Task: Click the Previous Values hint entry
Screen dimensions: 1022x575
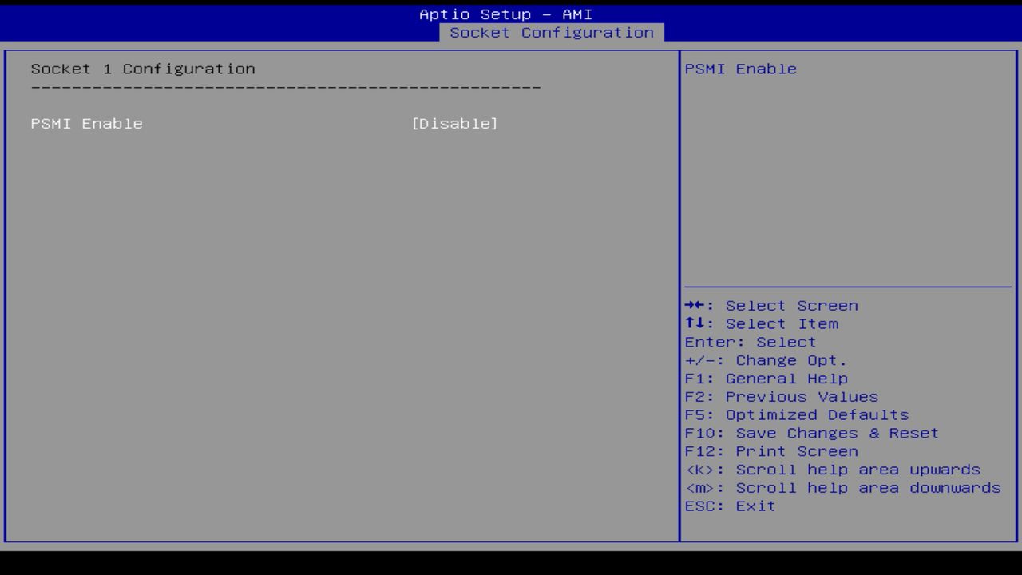Action: pyautogui.click(x=780, y=396)
